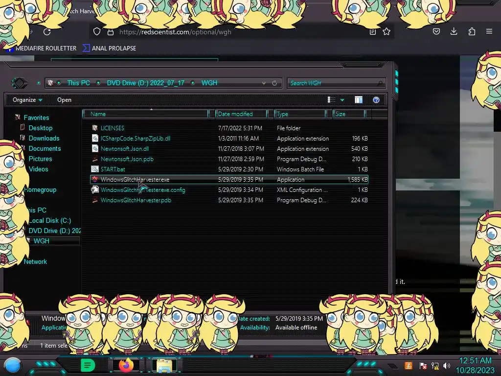
Task: Select Local Disk (C:) in tree
Action: click(50, 220)
